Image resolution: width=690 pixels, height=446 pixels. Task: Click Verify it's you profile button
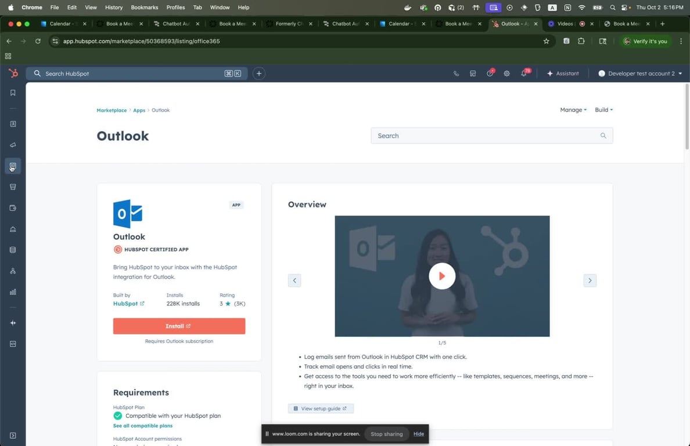click(645, 41)
